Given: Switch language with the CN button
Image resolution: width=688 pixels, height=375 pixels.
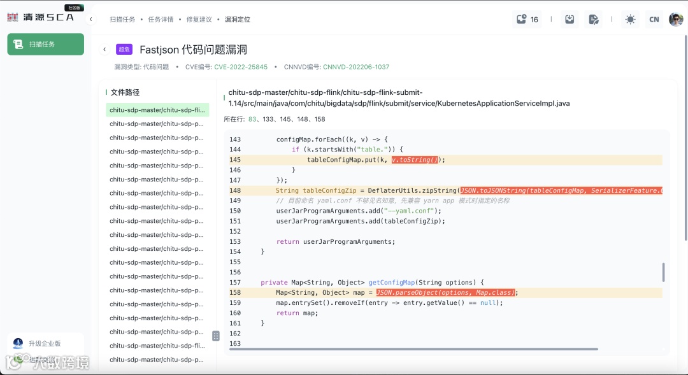Looking at the screenshot, I should pos(654,19).
